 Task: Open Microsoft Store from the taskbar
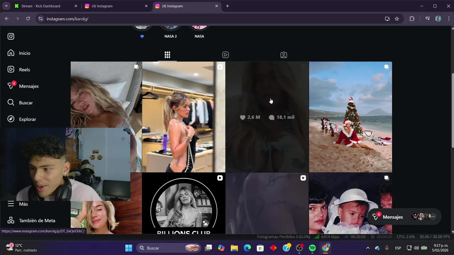pos(260,248)
